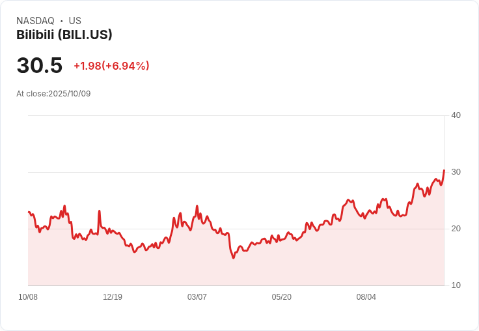Click the US market label
This screenshot has height=331, width=479.
[x=75, y=21]
